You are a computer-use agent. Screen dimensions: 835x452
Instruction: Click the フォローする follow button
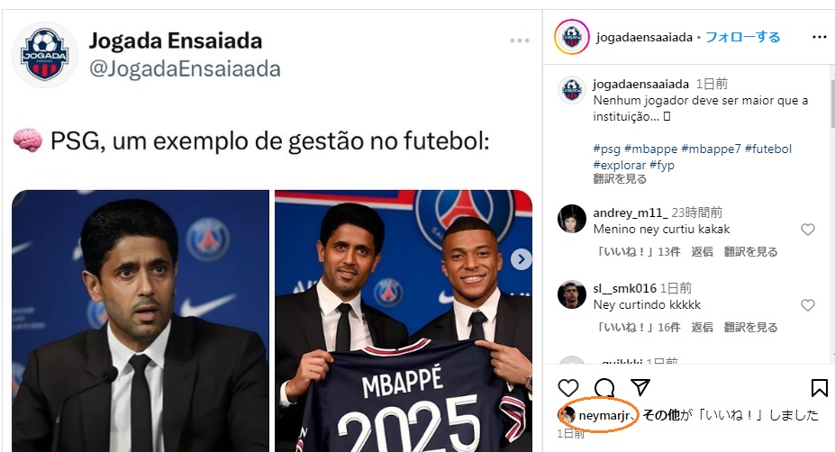tap(742, 37)
